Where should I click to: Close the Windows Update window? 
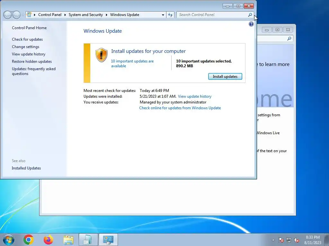click(249, 6)
